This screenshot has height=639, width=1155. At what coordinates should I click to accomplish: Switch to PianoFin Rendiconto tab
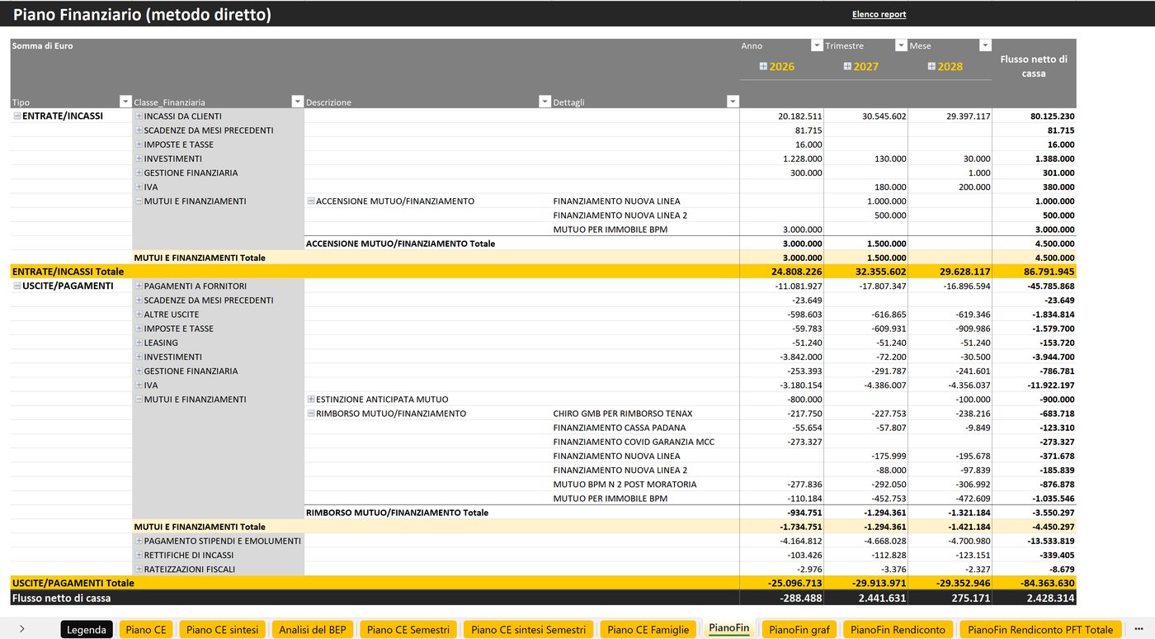(898, 629)
